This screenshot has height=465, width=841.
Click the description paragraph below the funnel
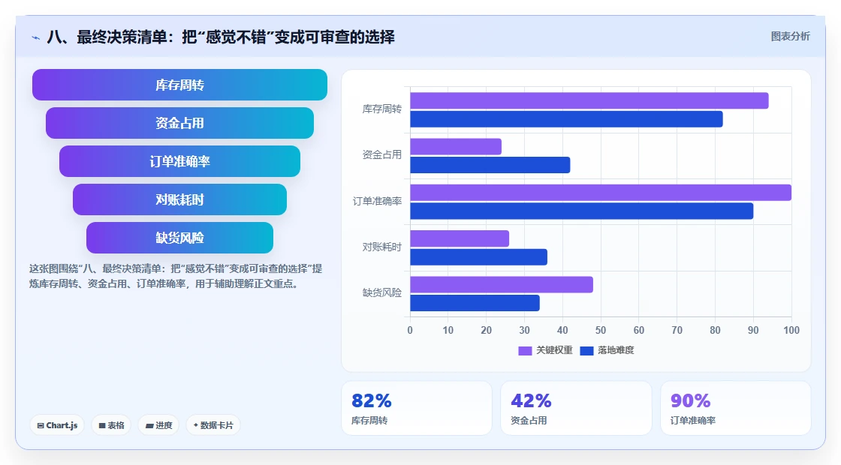point(176,277)
